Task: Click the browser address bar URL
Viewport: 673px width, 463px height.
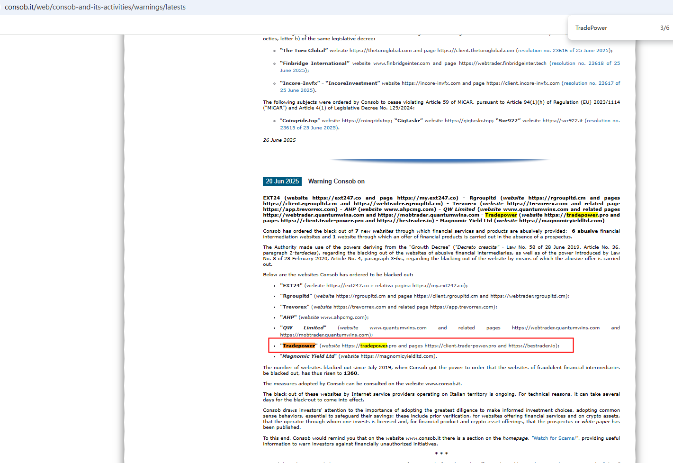Action: point(95,7)
